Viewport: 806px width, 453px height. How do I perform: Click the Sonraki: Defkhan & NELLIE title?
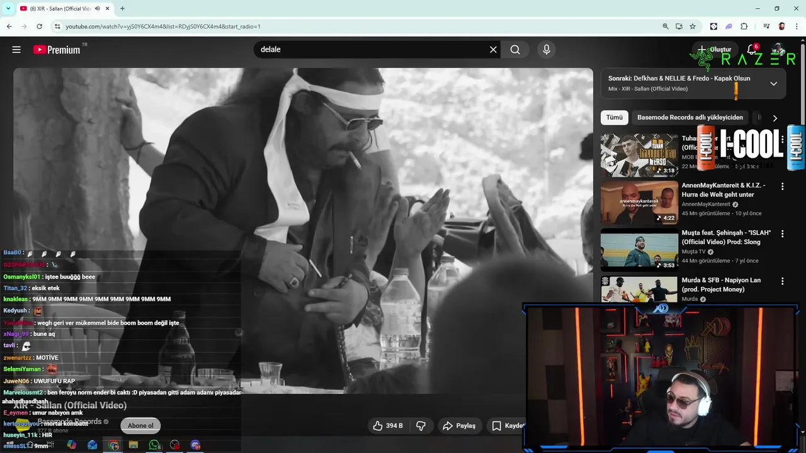[x=679, y=79]
